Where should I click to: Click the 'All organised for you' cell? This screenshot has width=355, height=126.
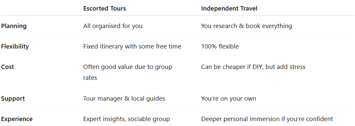113,26
